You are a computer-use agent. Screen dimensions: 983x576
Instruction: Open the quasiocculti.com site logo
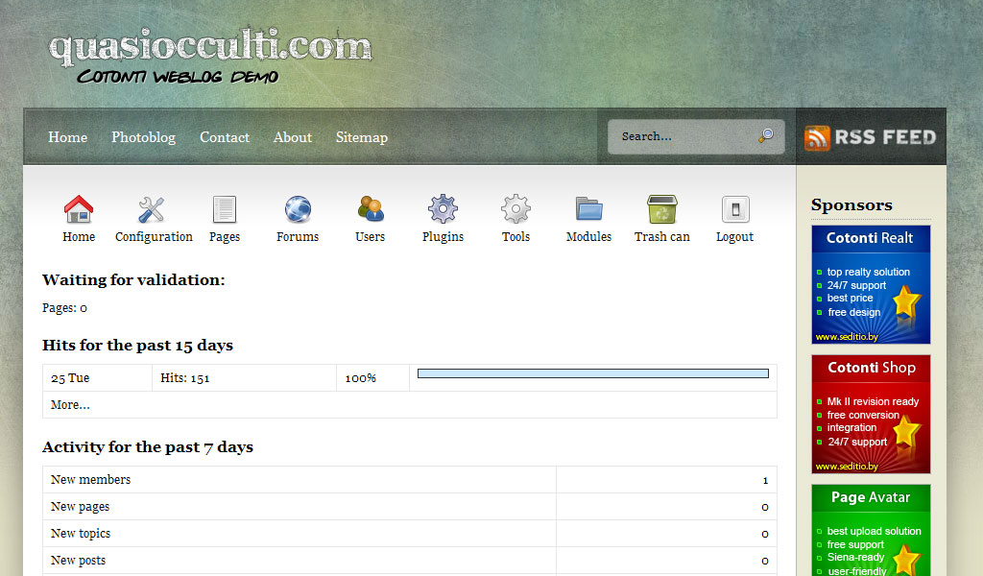click(210, 47)
